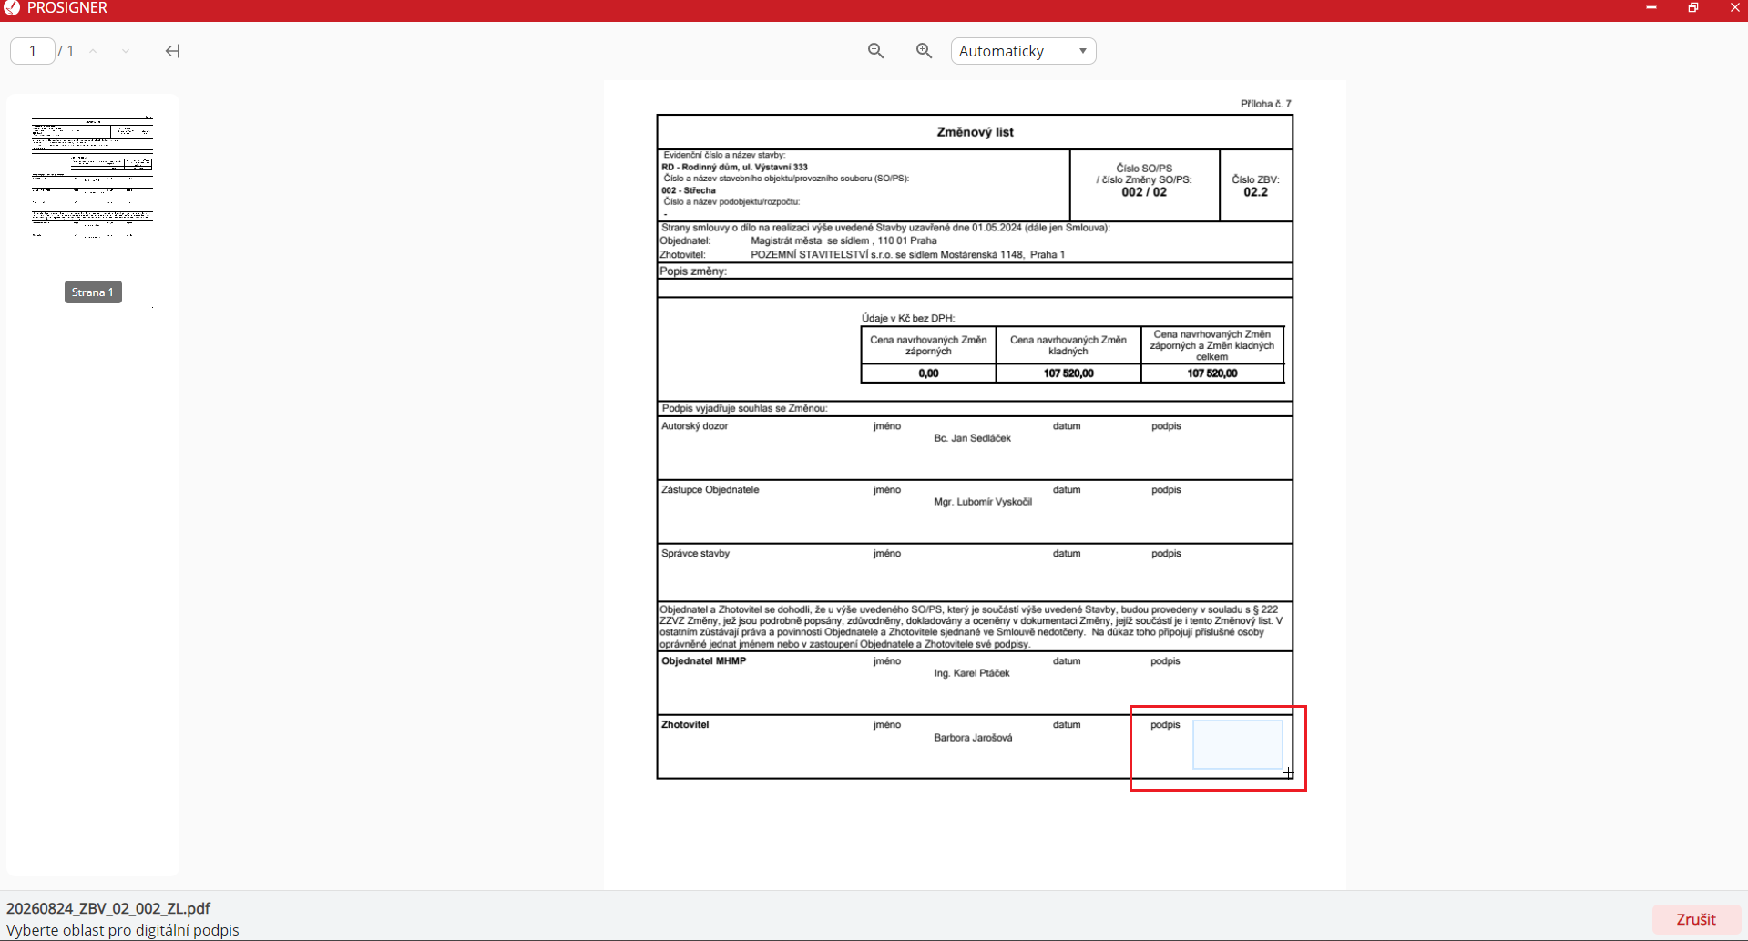1748x941 pixels.
Task: Click the zoom in magnifier icon
Action: click(924, 51)
